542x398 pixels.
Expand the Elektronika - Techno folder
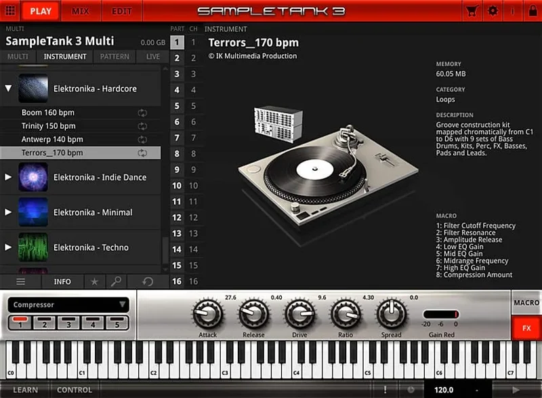coord(8,247)
